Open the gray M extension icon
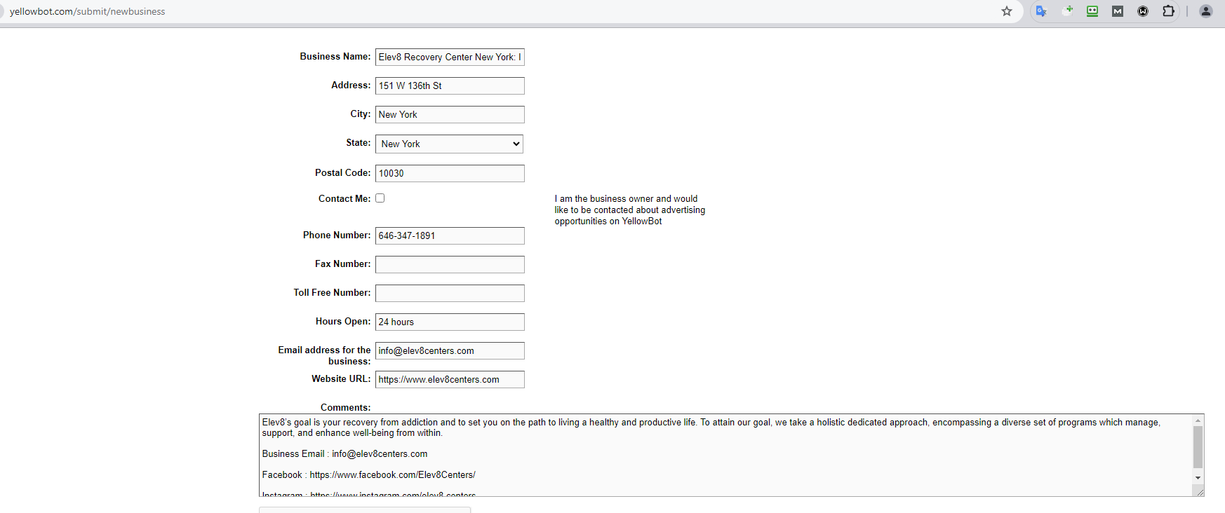This screenshot has height=513, width=1225. pyautogui.click(x=1118, y=11)
